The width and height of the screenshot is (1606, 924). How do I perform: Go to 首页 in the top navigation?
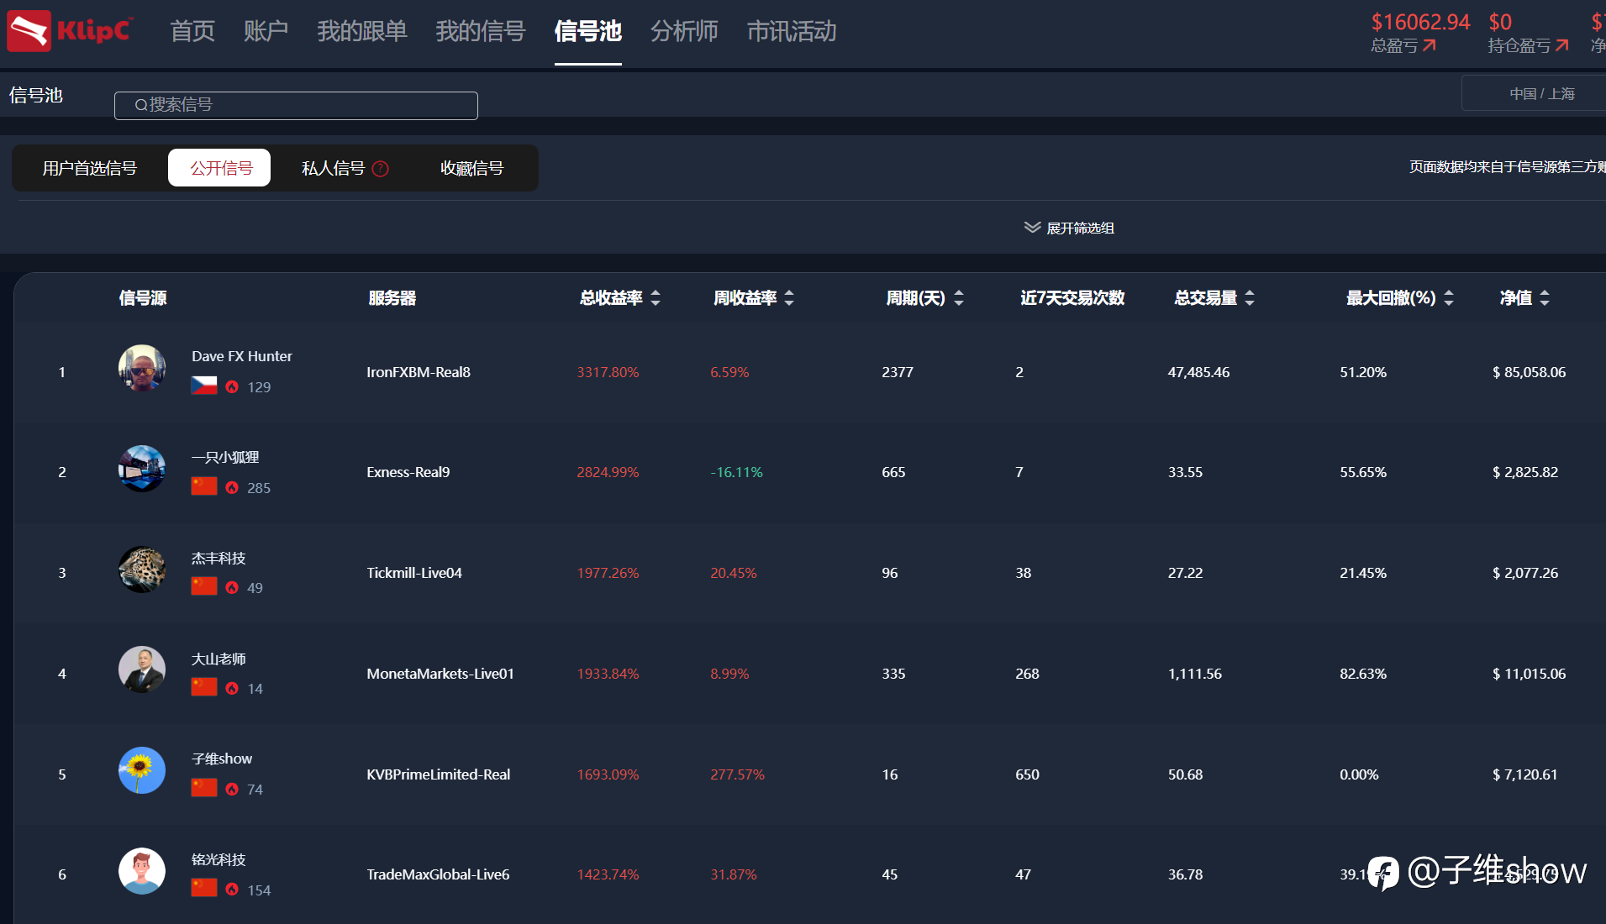point(192,31)
